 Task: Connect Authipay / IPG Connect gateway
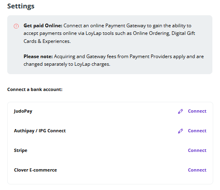(x=197, y=131)
